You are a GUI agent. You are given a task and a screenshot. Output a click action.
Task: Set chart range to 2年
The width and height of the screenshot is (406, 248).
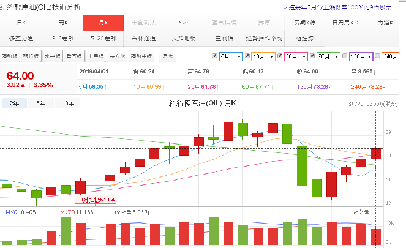14,103
